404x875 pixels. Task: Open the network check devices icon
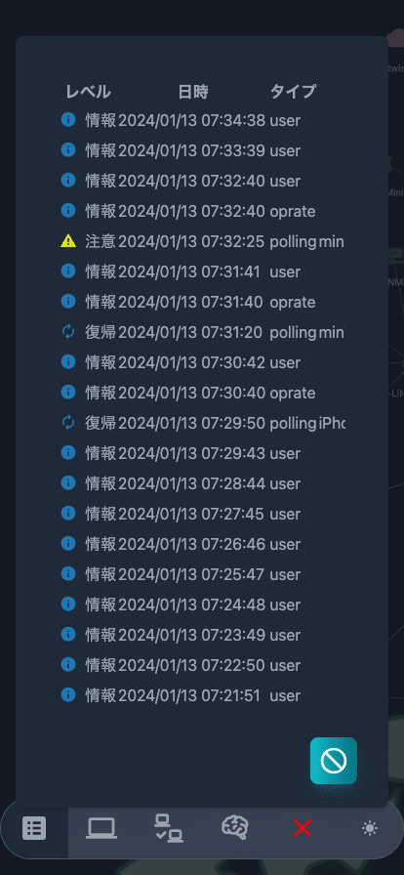(x=169, y=828)
